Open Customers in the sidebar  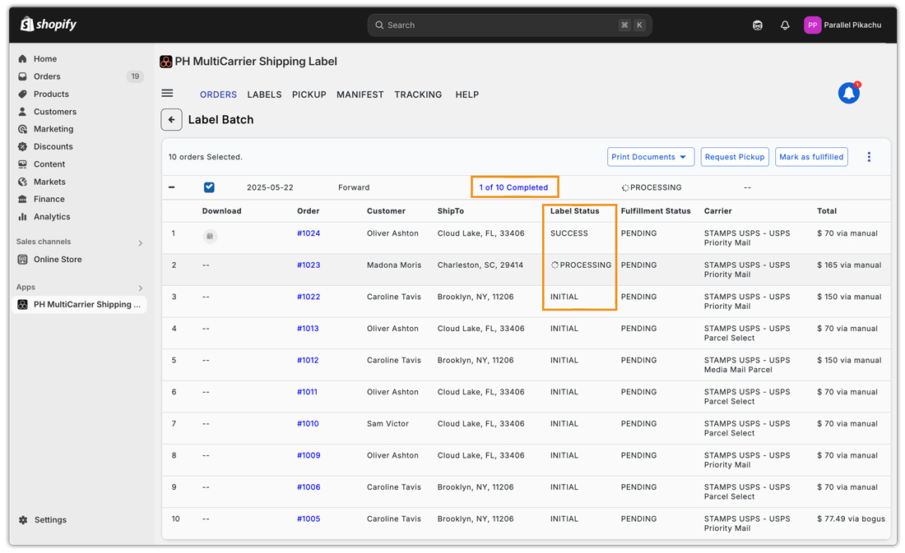point(55,111)
